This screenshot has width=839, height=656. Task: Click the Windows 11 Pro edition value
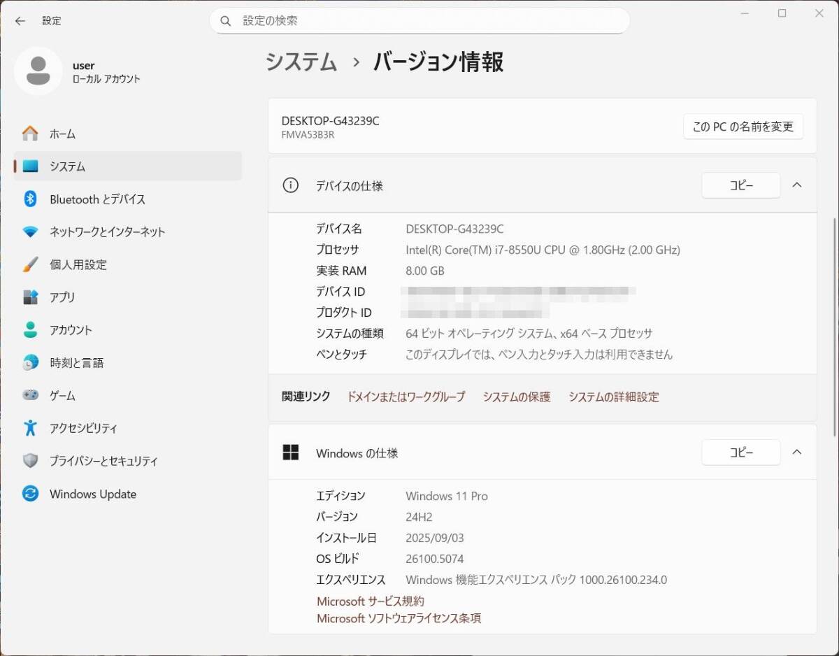(447, 496)
